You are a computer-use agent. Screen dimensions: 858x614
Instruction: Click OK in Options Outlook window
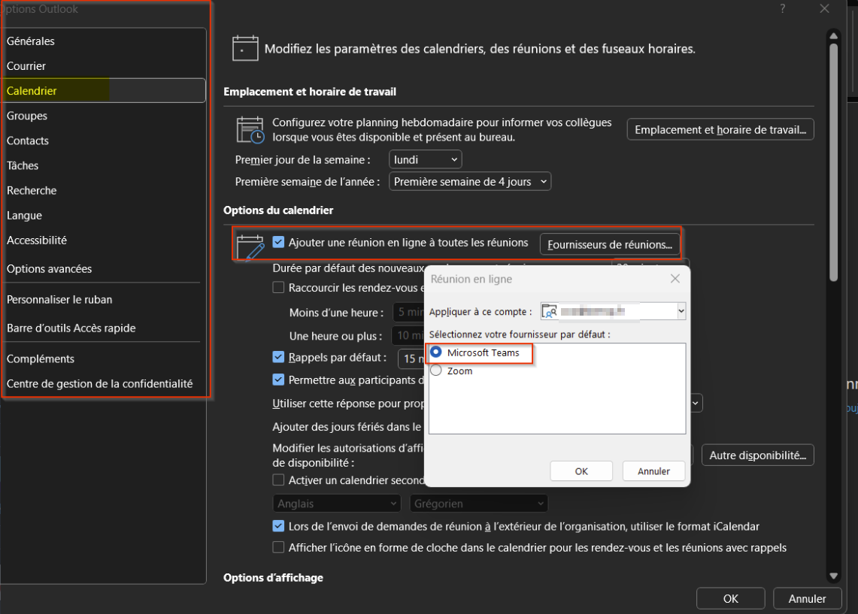[730, 599]
